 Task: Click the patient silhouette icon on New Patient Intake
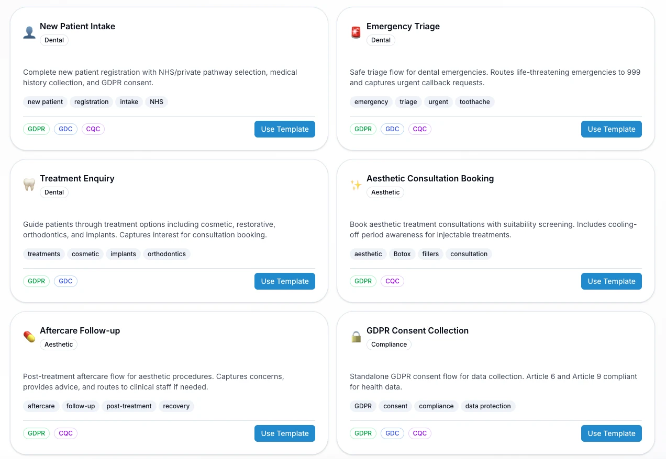(29, 32)
